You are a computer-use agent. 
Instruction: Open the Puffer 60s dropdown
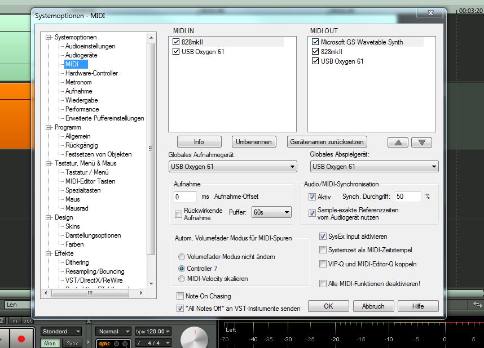[271, 212]
